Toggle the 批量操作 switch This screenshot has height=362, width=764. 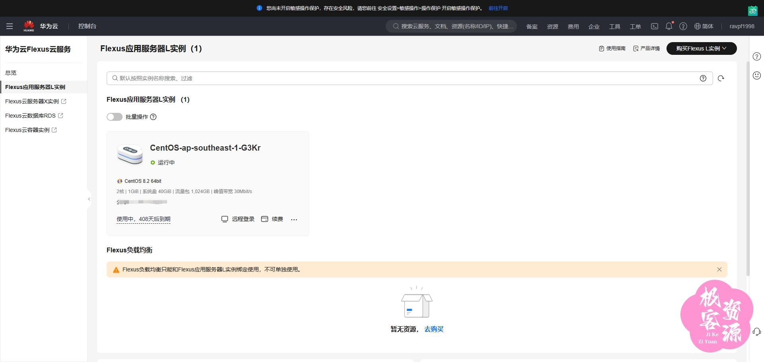(x=115, y=117)
